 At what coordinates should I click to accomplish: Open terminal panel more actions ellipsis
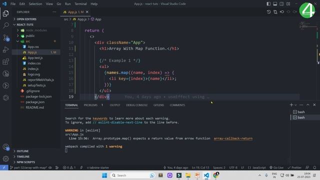(301, 105)
